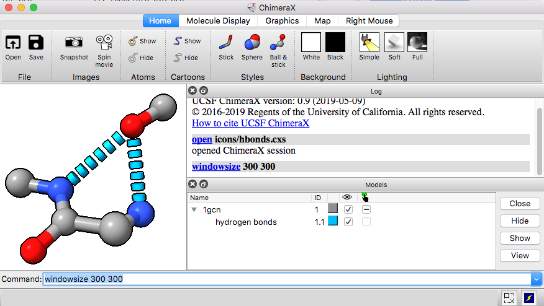Set lighting to Soft
Screen dimensions: 544x306
click(394, 43)
